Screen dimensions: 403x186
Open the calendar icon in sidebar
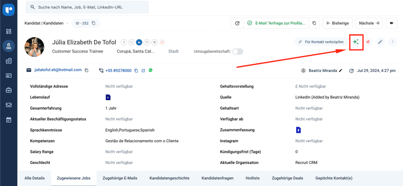tap(9, 120)
